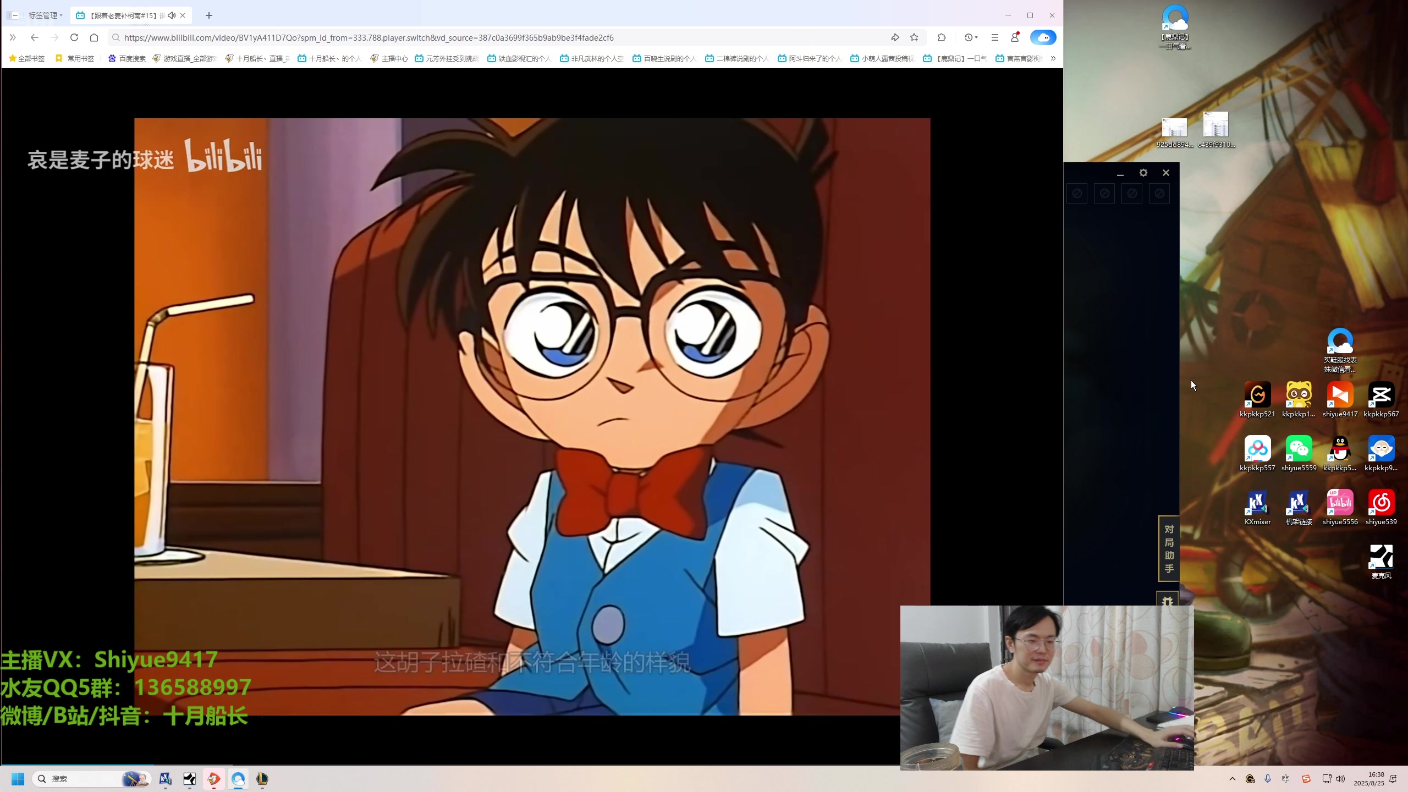This screenshot has height=792, width=1408.
Task: Open the 买鞋服找表妹微信 desktop shortcut
Action: click(x=1340, y=350)
